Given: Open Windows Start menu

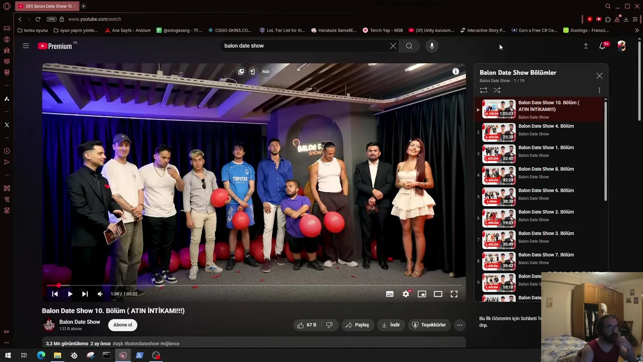Looking at the screenshot, I should (x=8, y=355).
